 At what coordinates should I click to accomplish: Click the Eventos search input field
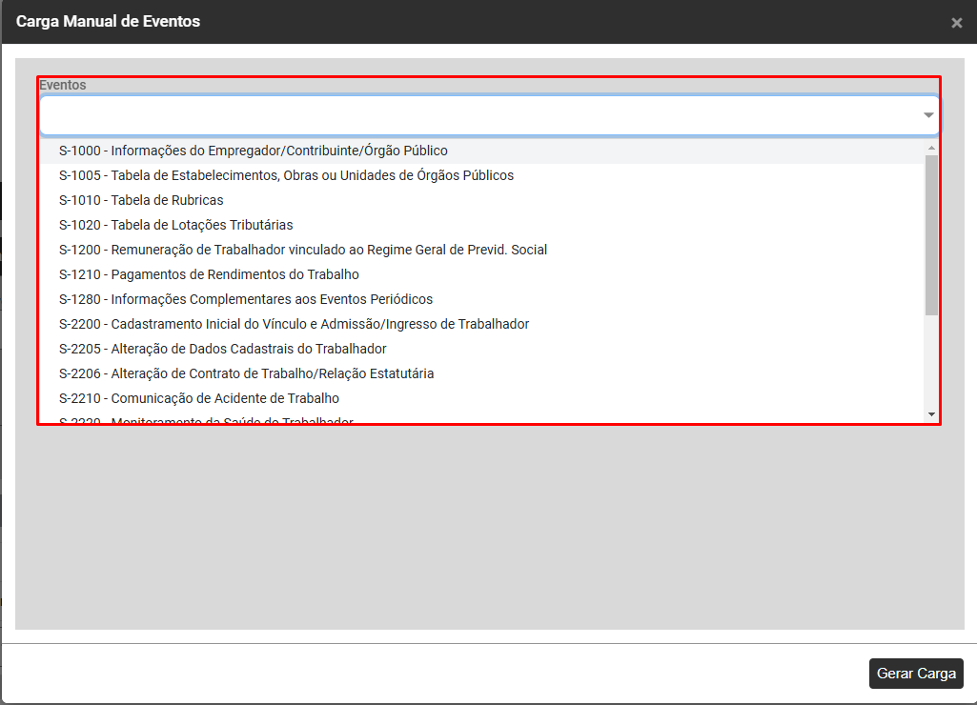click(x=477, y=115)
